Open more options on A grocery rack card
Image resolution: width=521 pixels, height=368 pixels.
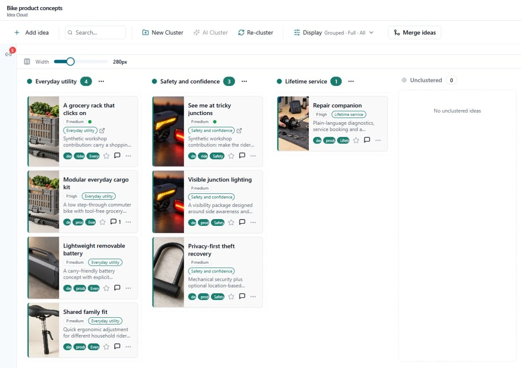128,156
